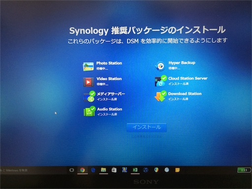The width and height of the screenshot is (252, 189).
Task: Click the Video Station package icon
Action: [x=88, y=82]
